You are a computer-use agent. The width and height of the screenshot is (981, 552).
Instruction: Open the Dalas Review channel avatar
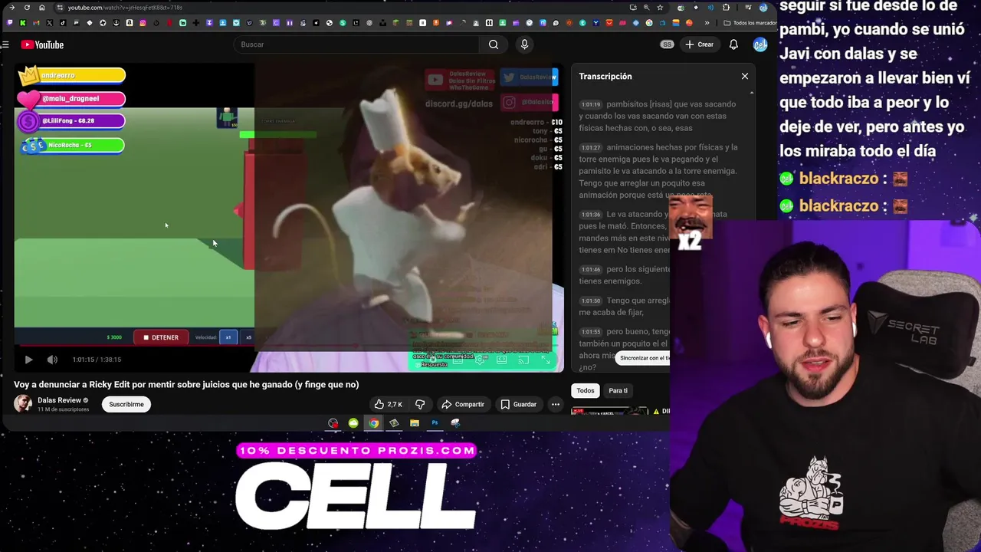pos(23,403)
